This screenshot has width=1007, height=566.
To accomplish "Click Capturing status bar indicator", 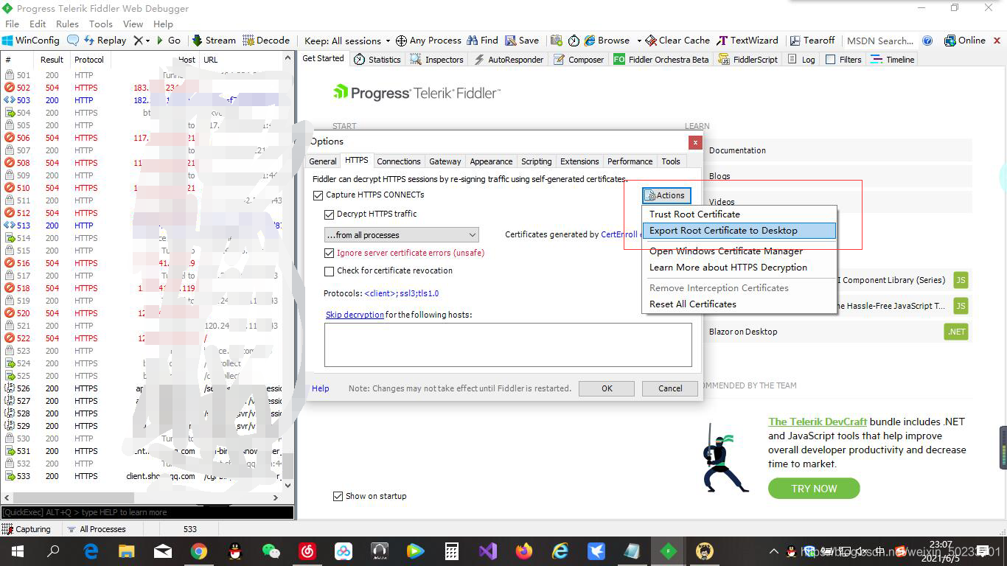I will tap(27, 529).
